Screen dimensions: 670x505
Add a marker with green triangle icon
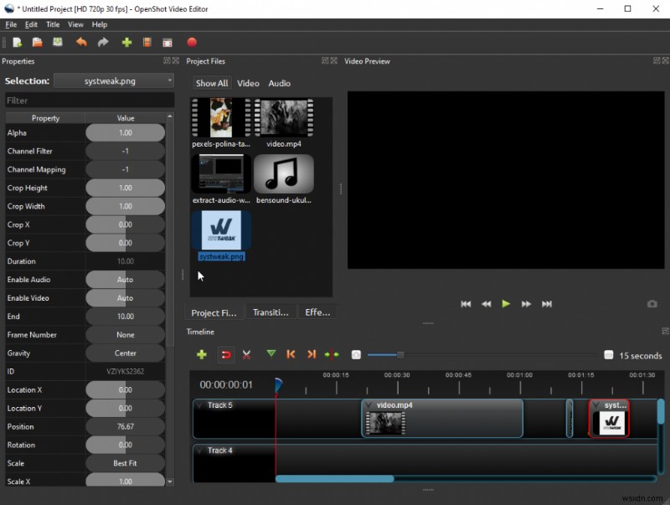coord(271,354)
